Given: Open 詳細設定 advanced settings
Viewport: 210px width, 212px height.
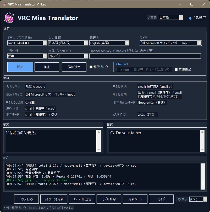Looking at the screenshot, I should 74,67.
